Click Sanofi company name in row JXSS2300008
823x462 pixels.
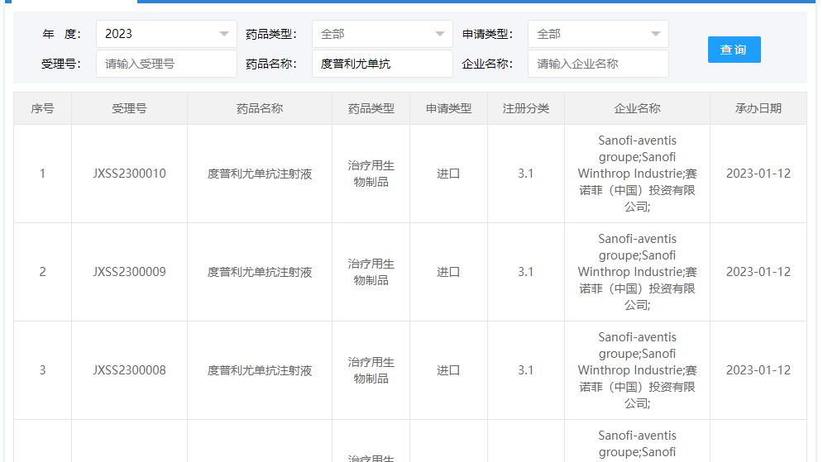point(637,370)
